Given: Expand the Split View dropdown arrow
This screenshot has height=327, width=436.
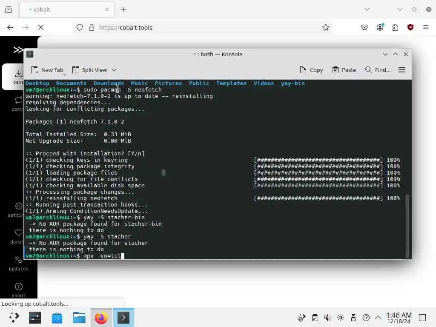Looking at the screenshot, I should (114, 70).
